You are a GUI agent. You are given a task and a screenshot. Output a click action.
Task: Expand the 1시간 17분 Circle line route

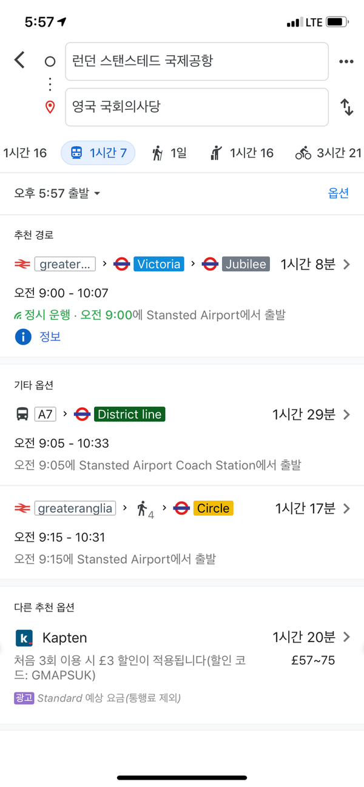click(346, 508)
